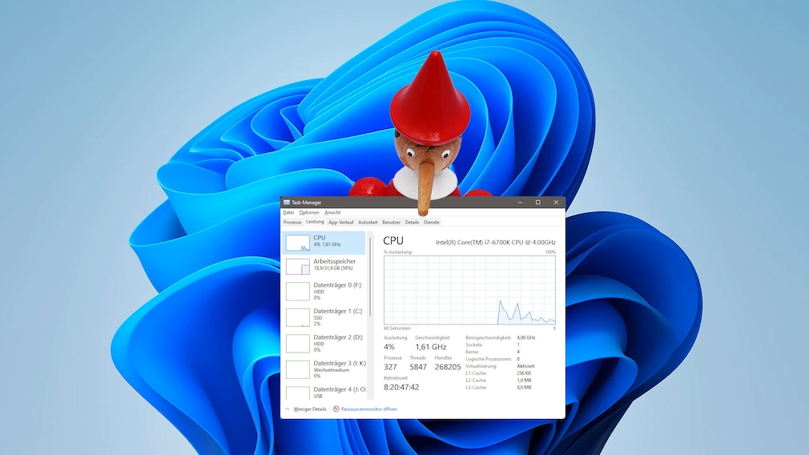Screen dimensions: 809x455
Task: Click the Datenträger 2 (D:) graph thumbnail
Action: pos(298,344)
